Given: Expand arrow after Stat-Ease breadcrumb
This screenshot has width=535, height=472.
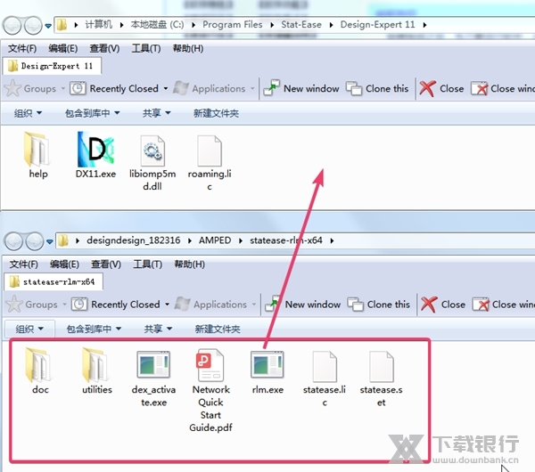Looking at the screenshot, I should pos(331,25).
